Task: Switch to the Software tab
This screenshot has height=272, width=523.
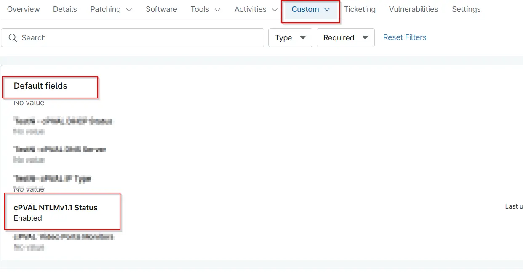Action: (x=161, y=9)
